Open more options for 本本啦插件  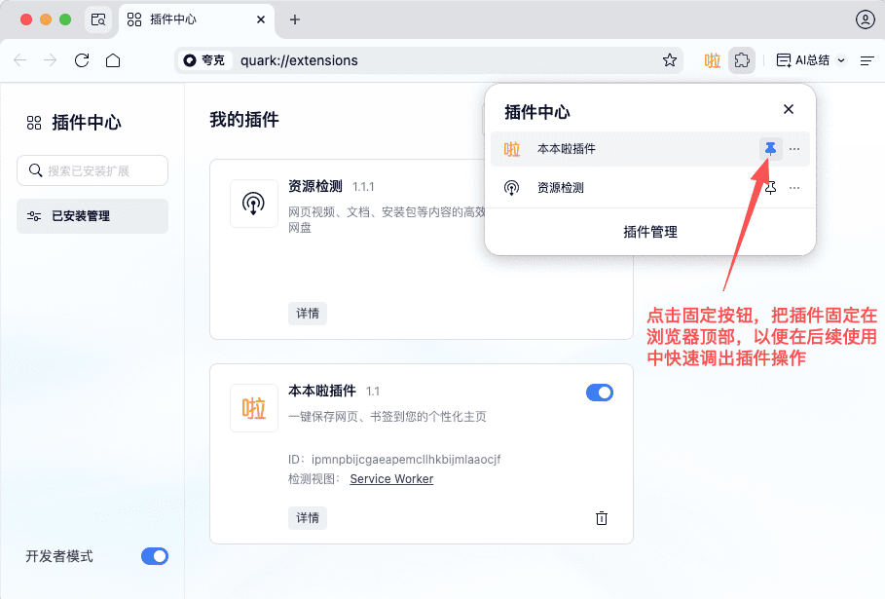794,149
